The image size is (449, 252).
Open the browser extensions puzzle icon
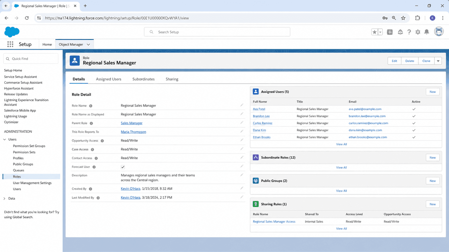pos(417,18)
